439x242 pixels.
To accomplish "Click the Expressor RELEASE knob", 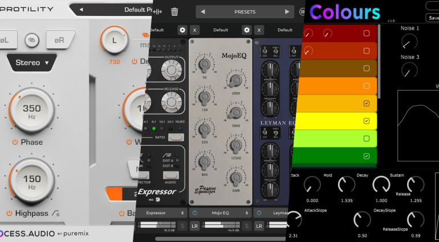I will tap(172, 102).
